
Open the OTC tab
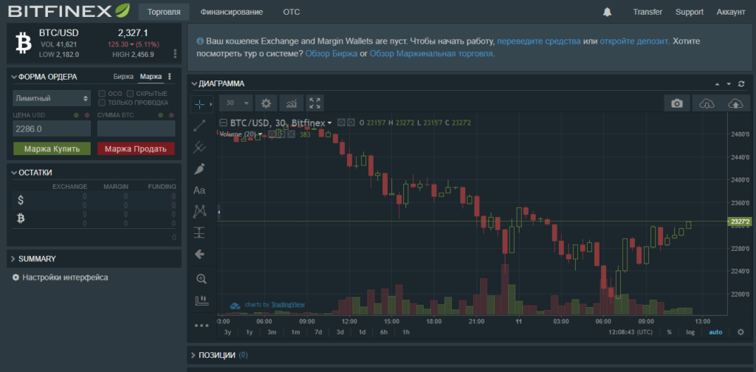pyautogui.click(x=292, y=12)
